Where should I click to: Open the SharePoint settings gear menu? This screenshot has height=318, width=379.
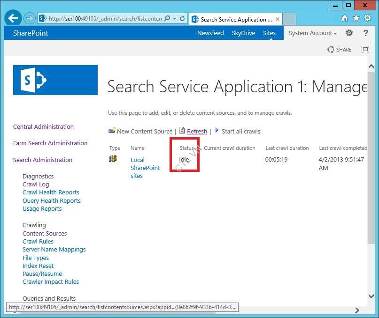click(x=349, y=33)
